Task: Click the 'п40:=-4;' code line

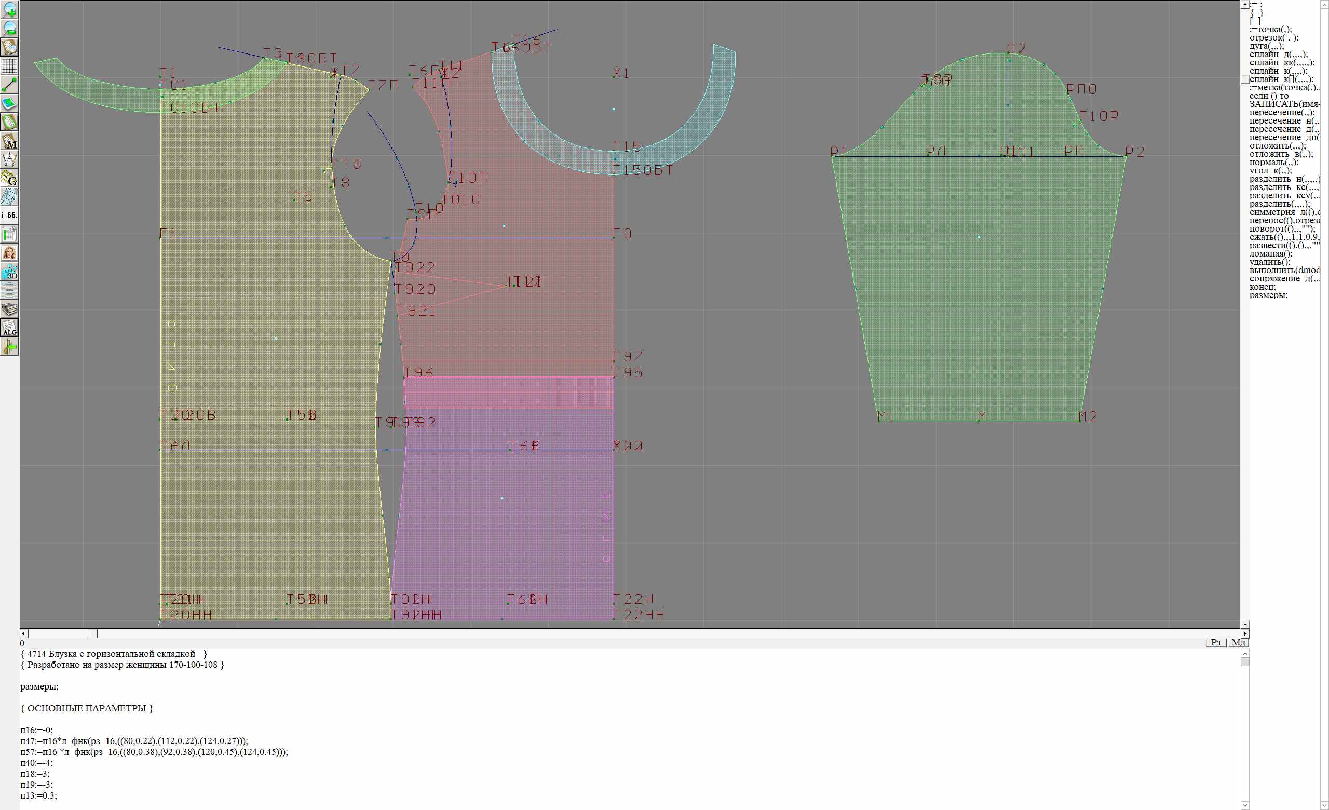Action: pos(37,763)
